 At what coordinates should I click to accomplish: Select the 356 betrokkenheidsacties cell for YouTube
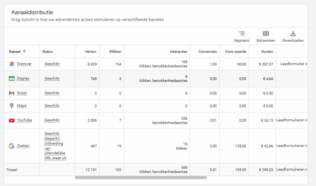[x=170, y=121]
